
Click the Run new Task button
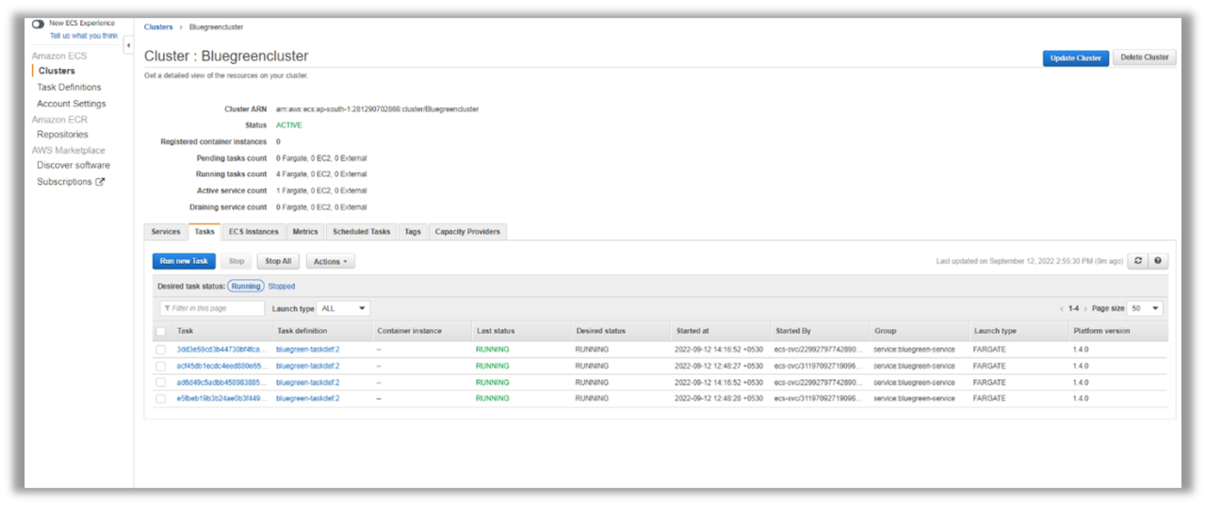tap(184, 261)
